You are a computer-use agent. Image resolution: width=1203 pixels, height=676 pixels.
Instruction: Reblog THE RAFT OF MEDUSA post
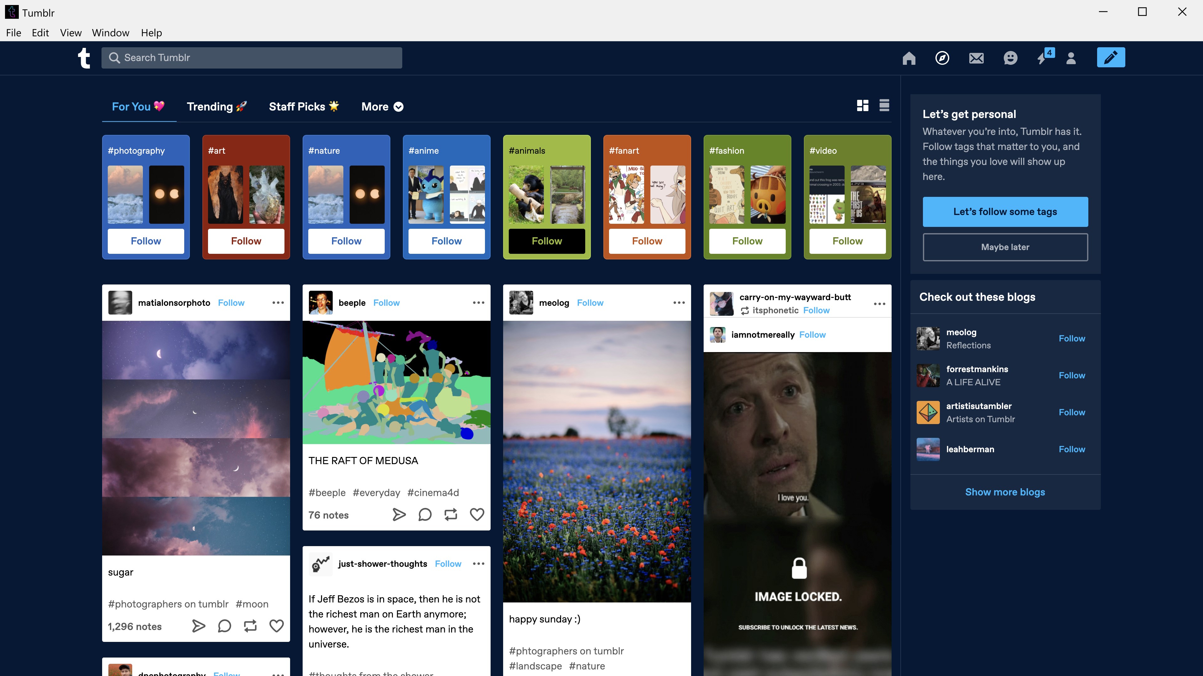(451, 515)
